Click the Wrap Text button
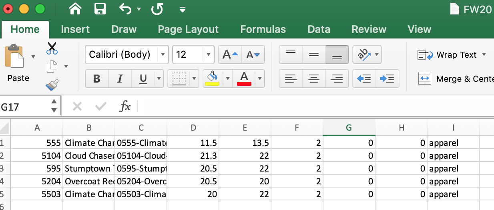This screenshot has width=494, height=210. click(x=451, y=55)
